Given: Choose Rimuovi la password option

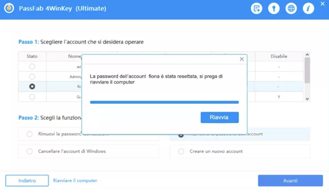Looking at the screenshot, I should pyautogui.click(x=29, y=134).
